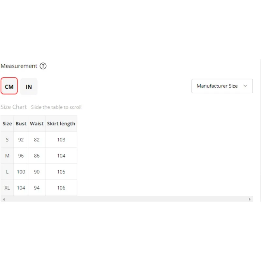Image resolution: width=261 pixels, height=261 pixels.
Task: Click the Bust column header
Action: [x=21, y=124]
